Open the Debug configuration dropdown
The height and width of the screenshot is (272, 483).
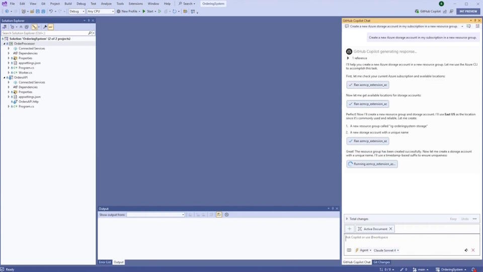tap(76, 11)
